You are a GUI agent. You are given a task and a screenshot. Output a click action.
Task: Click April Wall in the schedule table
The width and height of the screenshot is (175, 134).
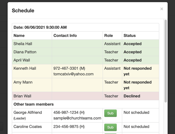point(22,60)
